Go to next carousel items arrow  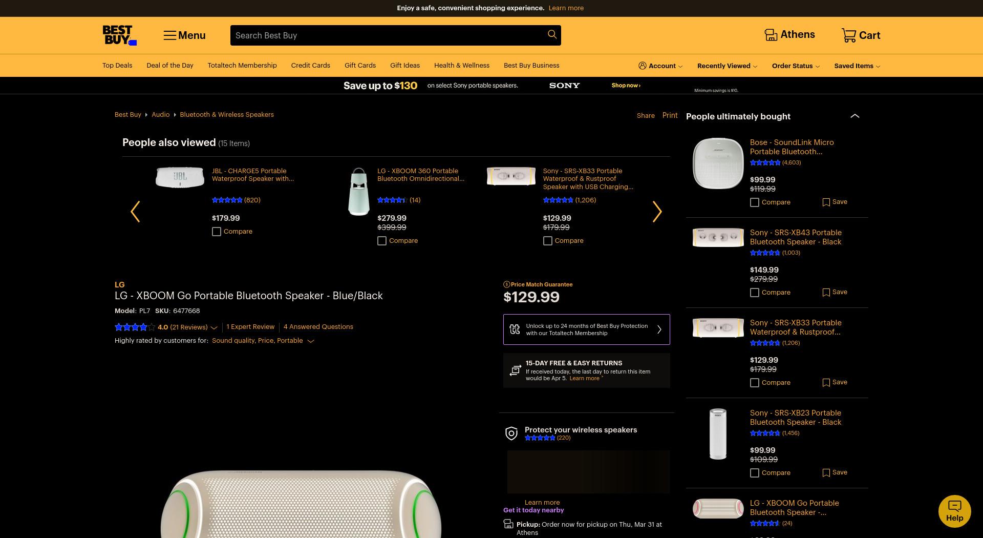tap(657, 212)
